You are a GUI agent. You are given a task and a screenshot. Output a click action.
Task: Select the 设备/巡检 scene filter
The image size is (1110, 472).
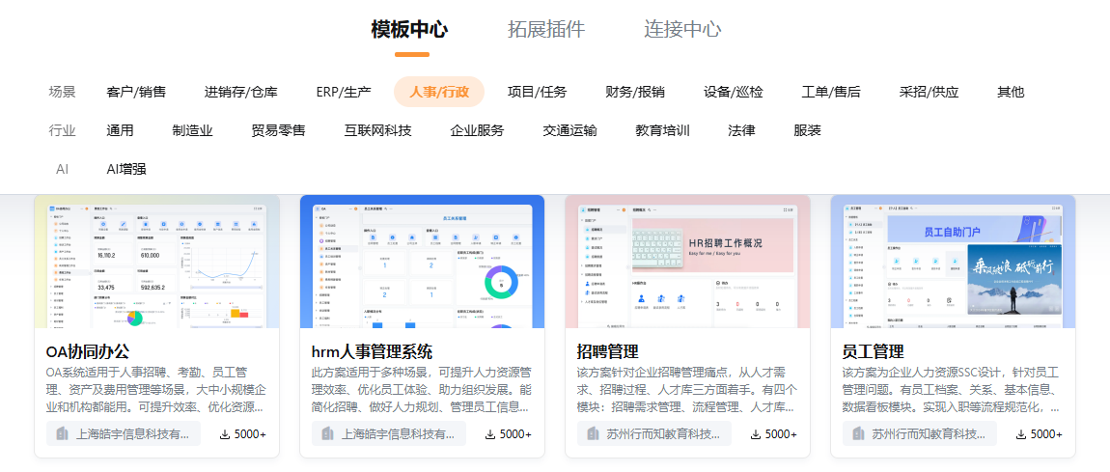pyautogui.click(x=734, y=92)
